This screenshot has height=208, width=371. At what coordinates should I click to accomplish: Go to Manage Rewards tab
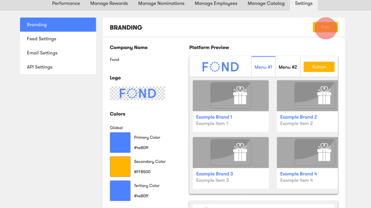109,3
